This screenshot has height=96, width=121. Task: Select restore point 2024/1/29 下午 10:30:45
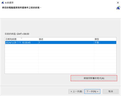[61, 42]
